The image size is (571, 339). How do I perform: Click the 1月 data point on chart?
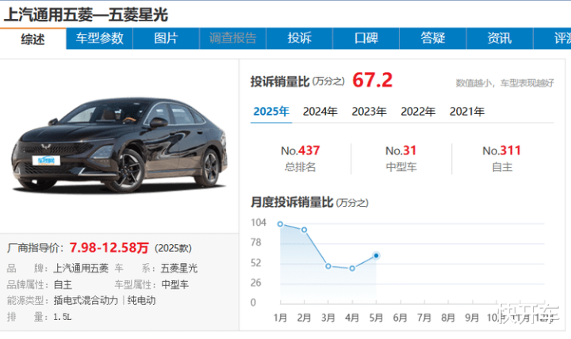[281, 224]
